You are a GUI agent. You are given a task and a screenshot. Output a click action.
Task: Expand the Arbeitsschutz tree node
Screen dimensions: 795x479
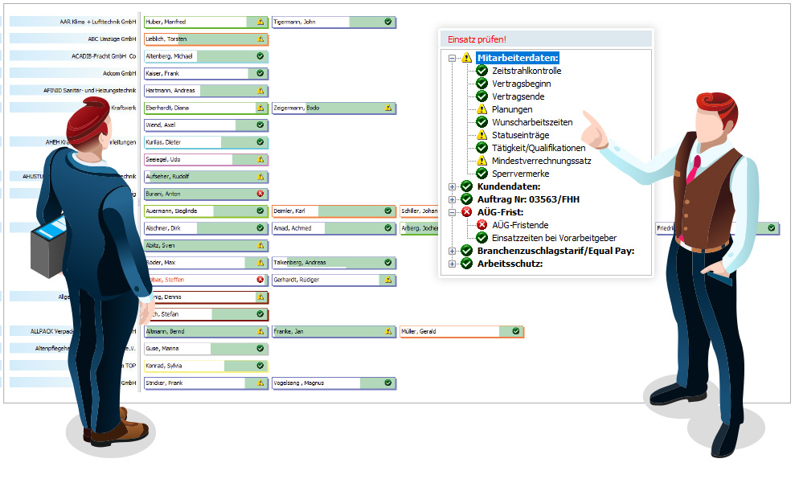point(452,264)
